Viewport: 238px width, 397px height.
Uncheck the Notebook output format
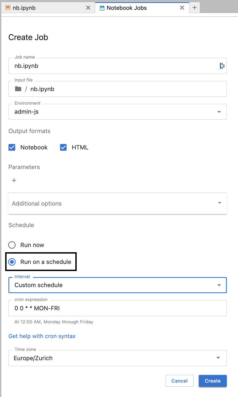(x=12, y=147)
